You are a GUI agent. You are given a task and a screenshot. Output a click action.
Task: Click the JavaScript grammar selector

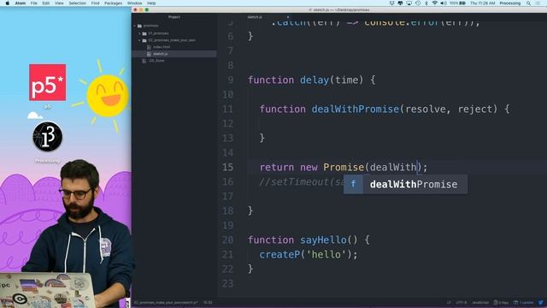[x=480, y=303]
